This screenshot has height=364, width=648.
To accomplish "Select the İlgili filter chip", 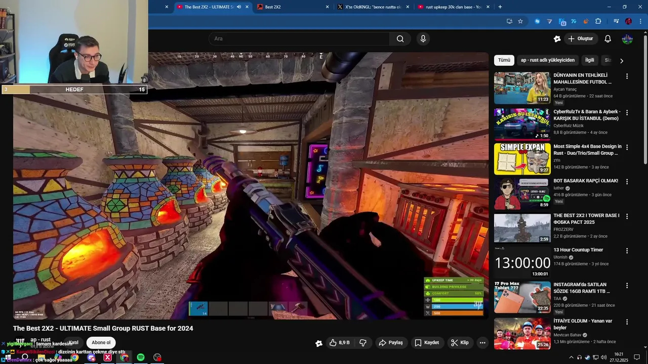I will 590,60.
